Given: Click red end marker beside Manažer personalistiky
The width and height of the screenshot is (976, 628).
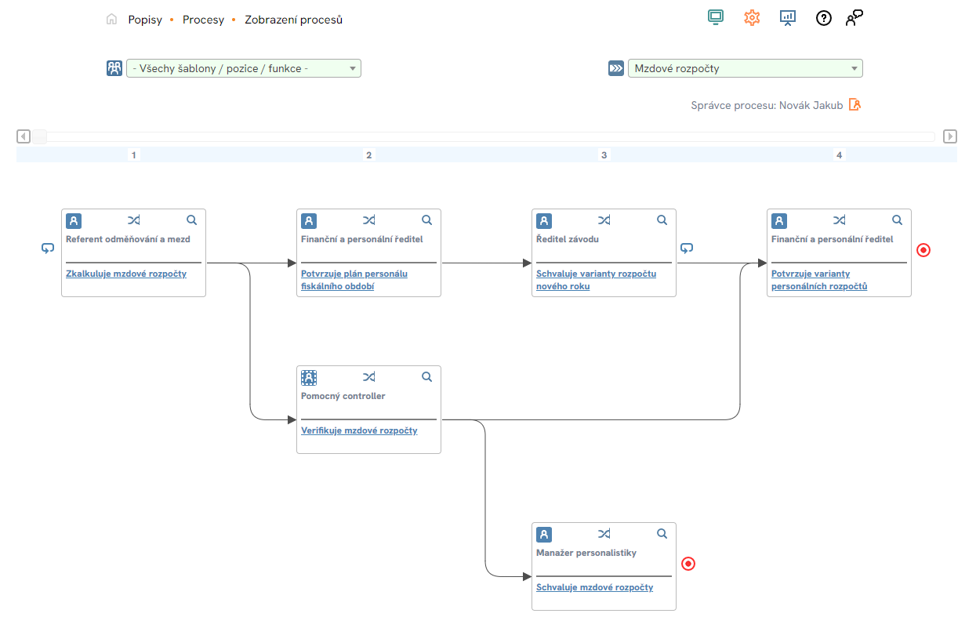Looking at the screenshot, I should click(688, 564).
